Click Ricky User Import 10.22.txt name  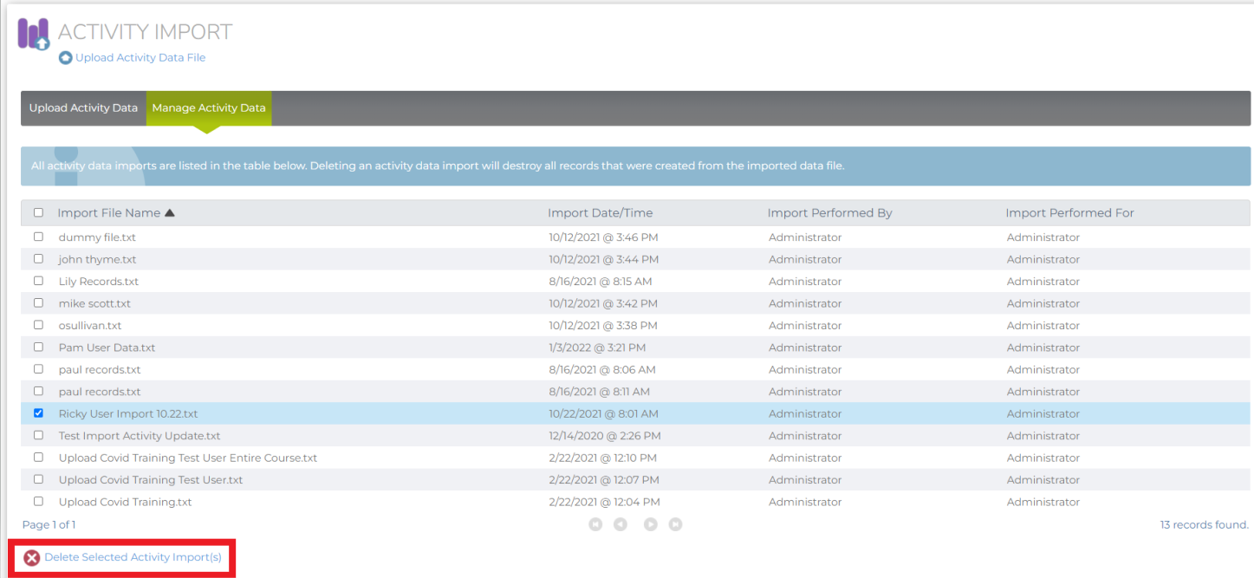128,414
